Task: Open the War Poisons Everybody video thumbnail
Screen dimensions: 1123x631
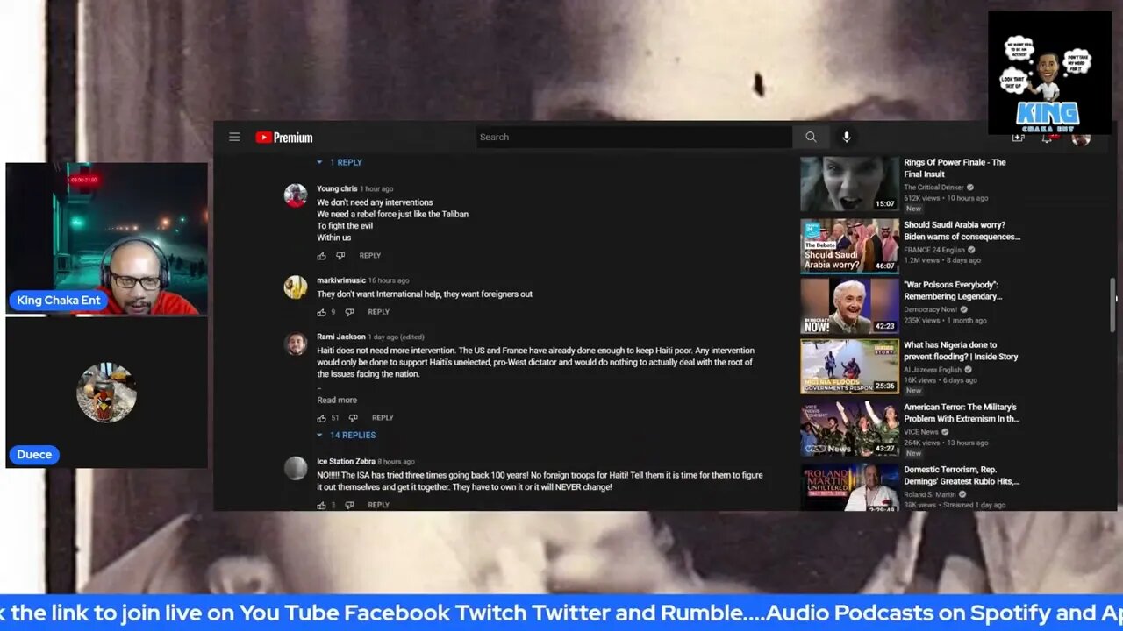Action: pyautogui.click(x=849, y=306)
